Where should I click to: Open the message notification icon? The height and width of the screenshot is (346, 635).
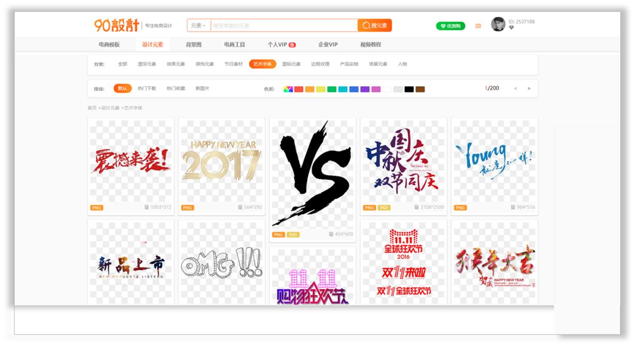pyautogui.click(x=478, y=25)
